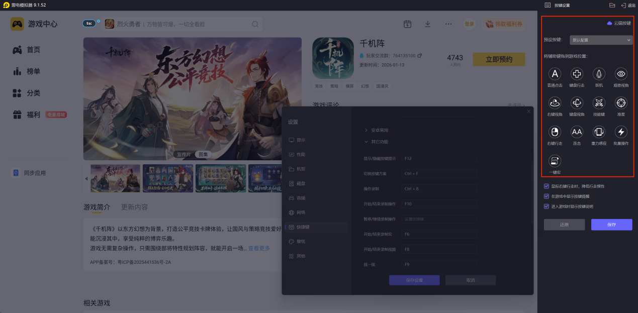638x313 pixels.
Task: Switch to 游戏简介 tab
Action: point(97,207)
